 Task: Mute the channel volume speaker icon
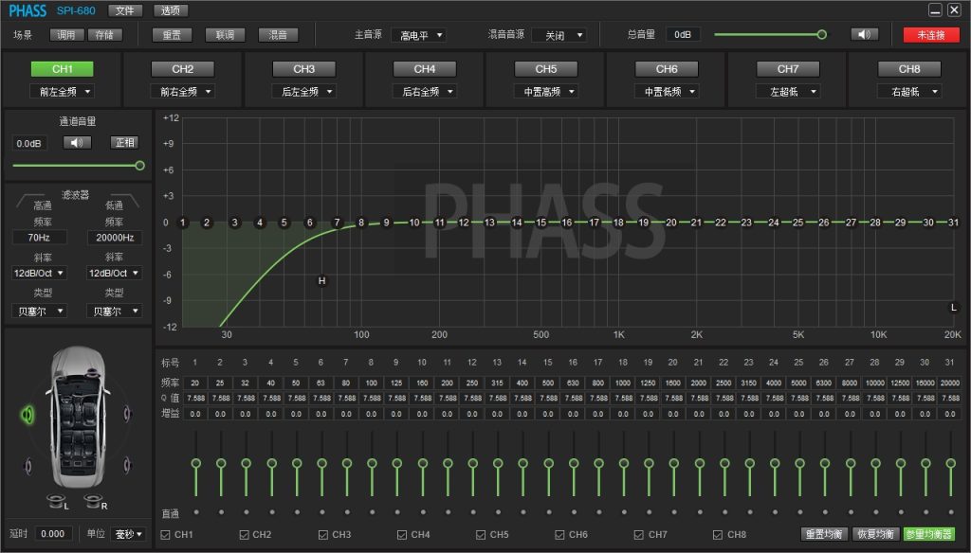(77, 143)
